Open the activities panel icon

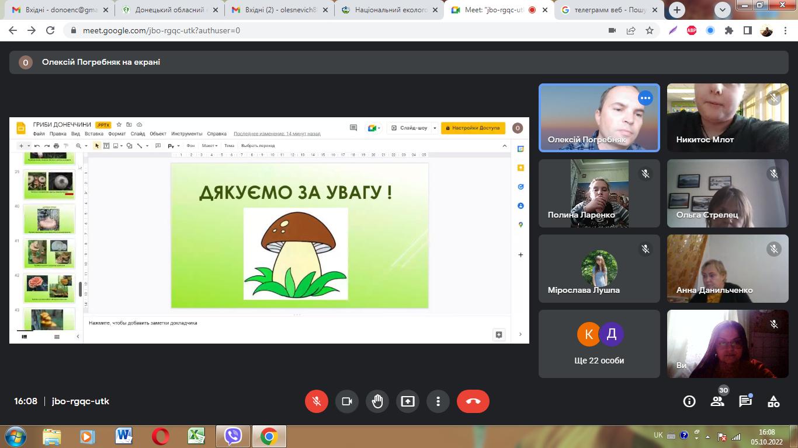[773, 401]
